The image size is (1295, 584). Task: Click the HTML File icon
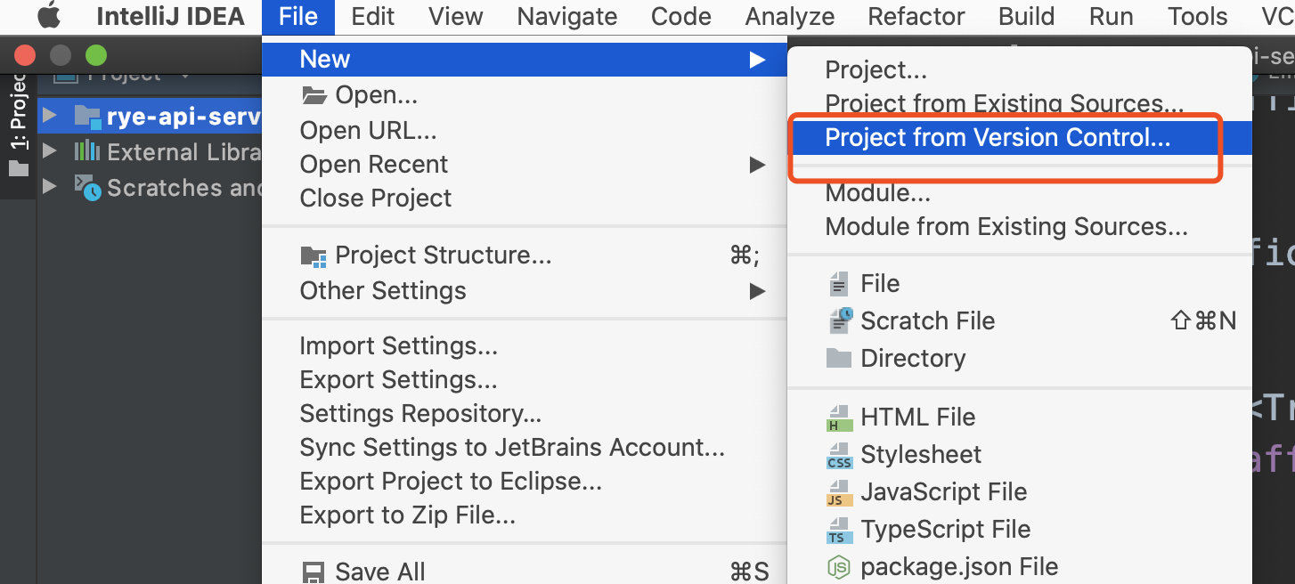tap(840, 418)
